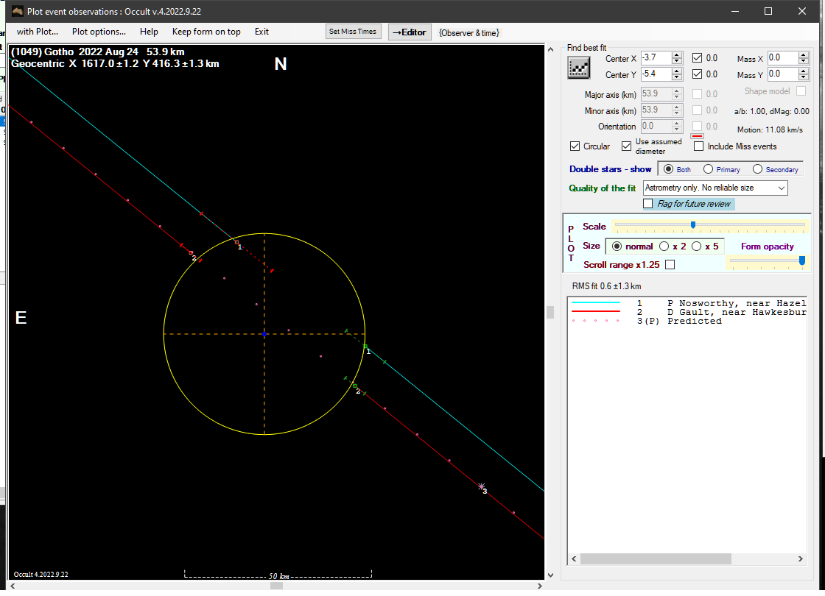The height and width of the screenshot is (596, 825).
Task: Select the '3(P) Predicted' row
Action: pos(688,321)
